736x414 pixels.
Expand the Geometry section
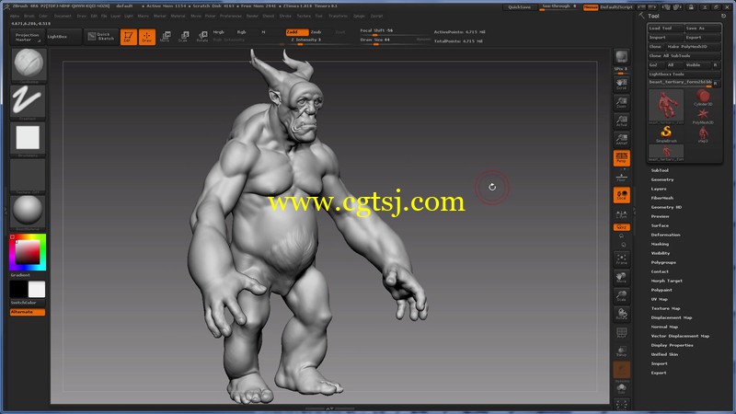pos(662,179)
